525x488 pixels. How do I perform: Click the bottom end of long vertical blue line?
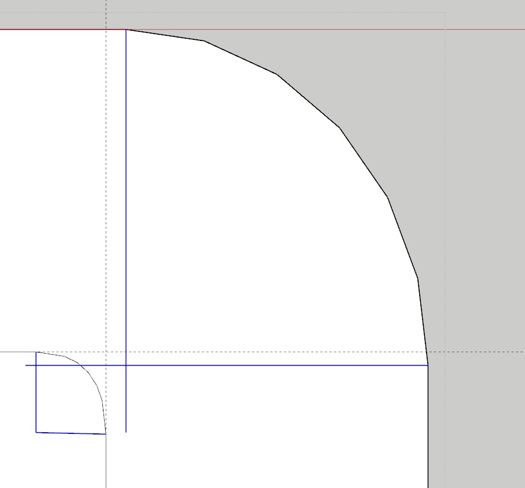click(x=126, y=432)
